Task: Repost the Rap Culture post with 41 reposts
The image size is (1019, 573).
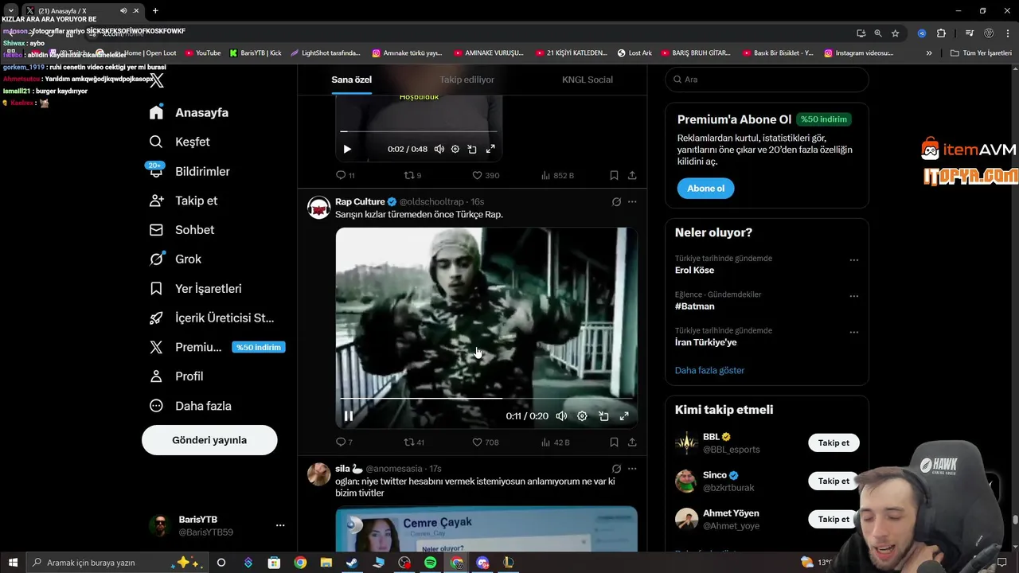Action: point(414,442)
